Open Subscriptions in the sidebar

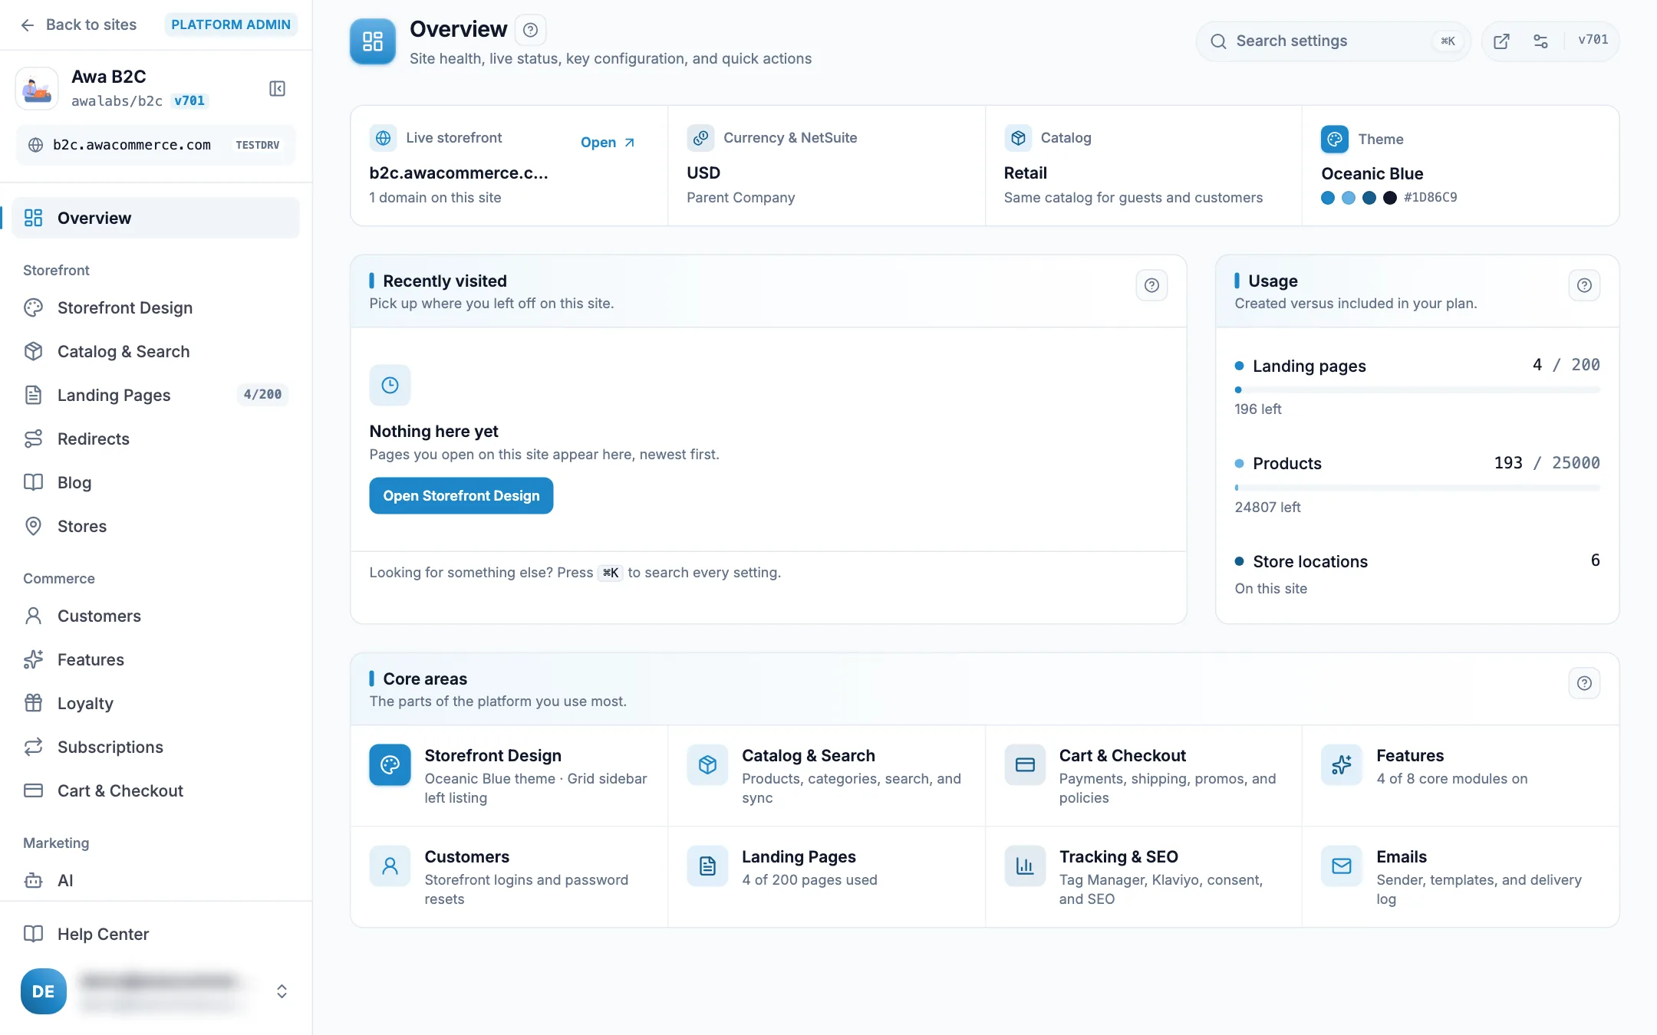tap(156, 747)
